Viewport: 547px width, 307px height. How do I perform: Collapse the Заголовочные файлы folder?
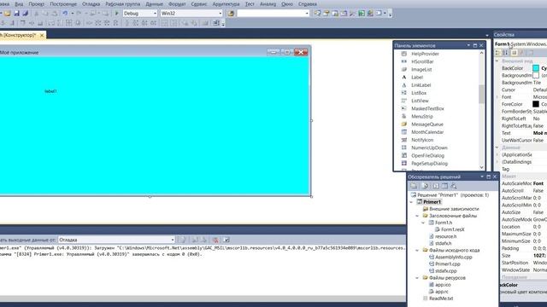click(x=417, y=216)
